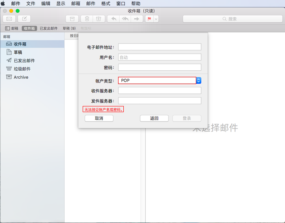
Task: Click the error text 无法验证帐户名或密码
Action: pyautogui.click(x=103, y=109)
